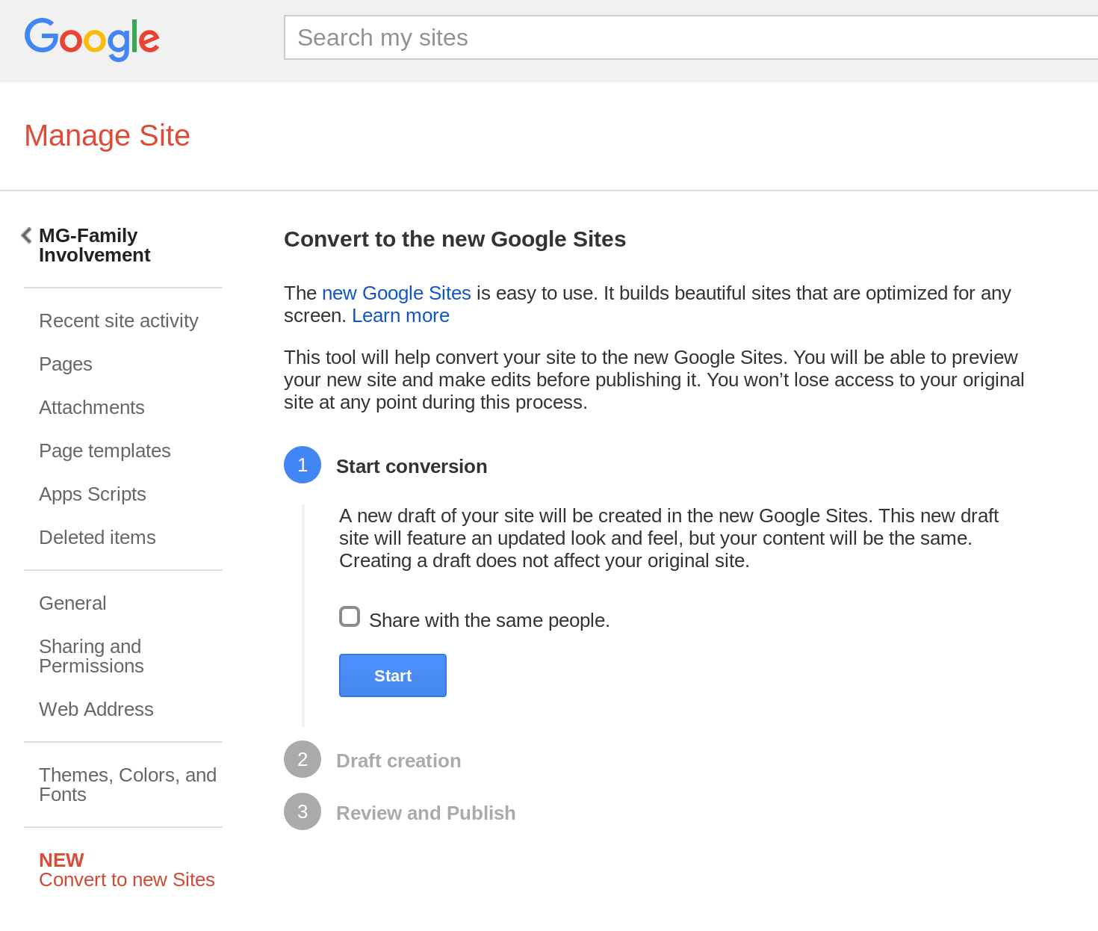Screen dimensions: 1098x931
Task: Open Sharing and Permissions
Action: [x=91, y=656]
